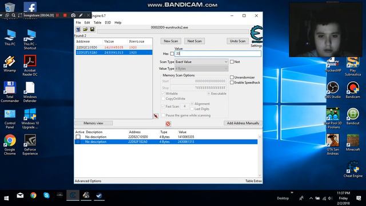The height and width of the screenshot is (206, 366).
Task: Check Pause the game while scanning
Action: pos(164,116)
